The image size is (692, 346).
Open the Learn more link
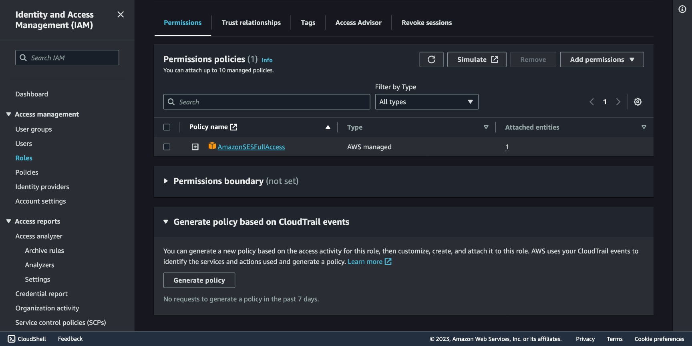tap(365, 262)
